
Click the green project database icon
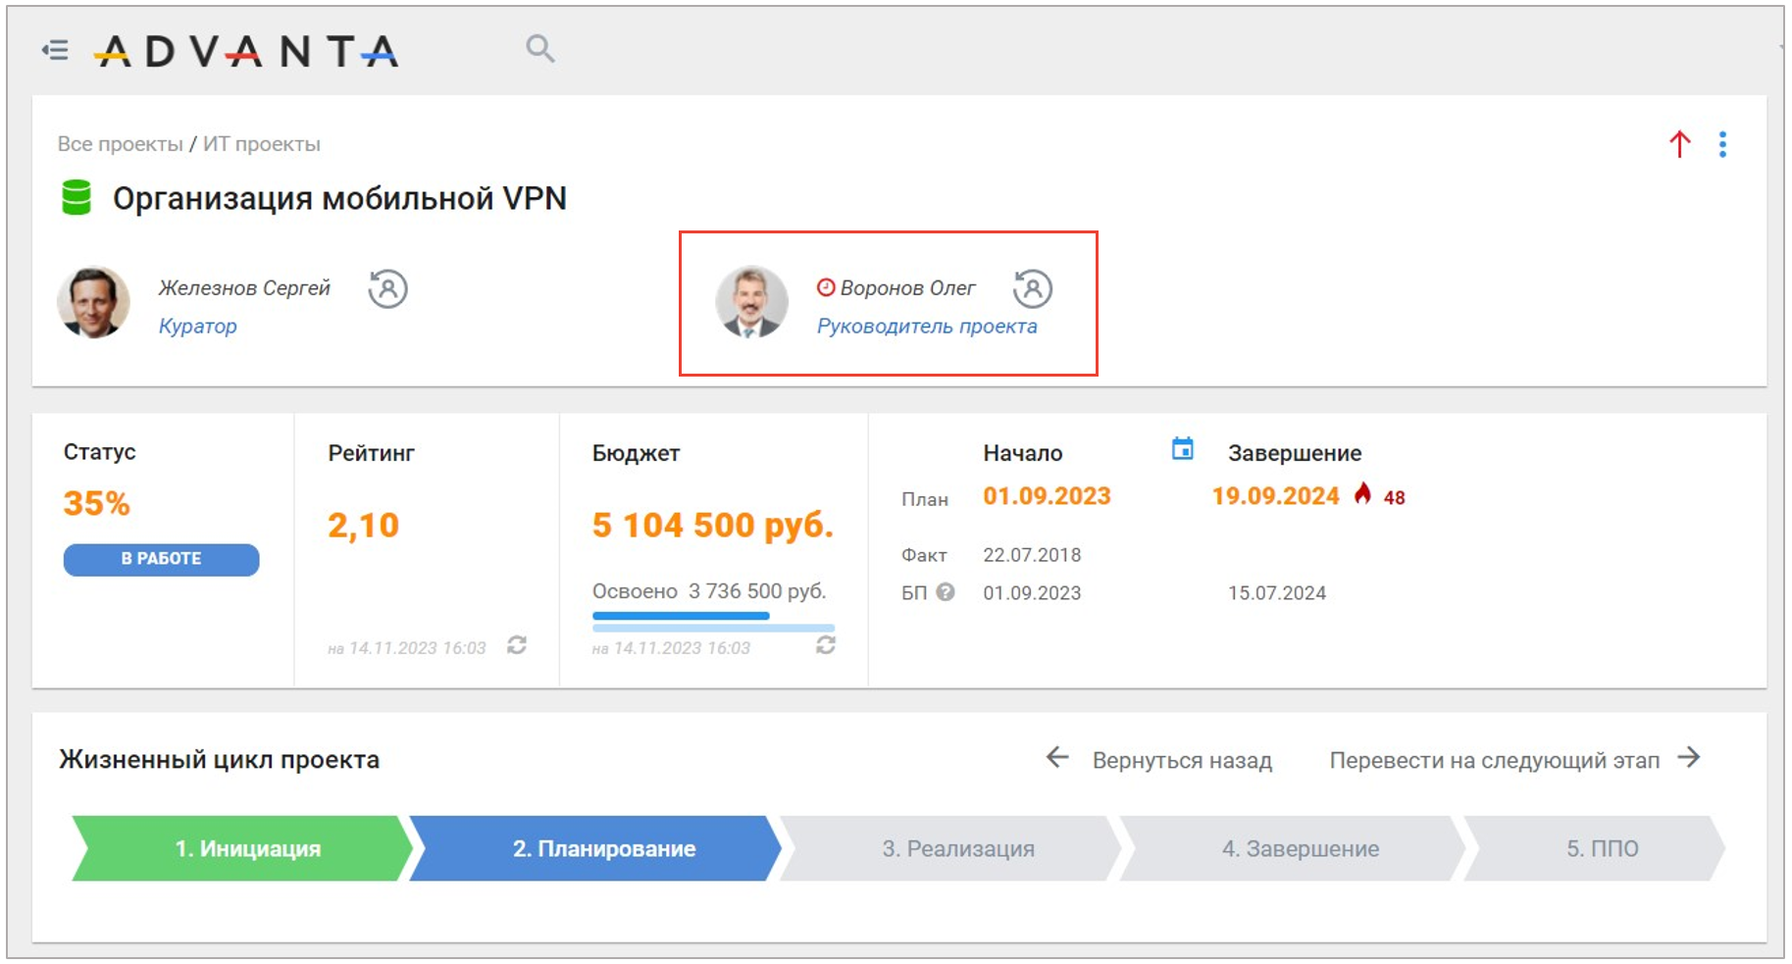click(x=77, y=197)
